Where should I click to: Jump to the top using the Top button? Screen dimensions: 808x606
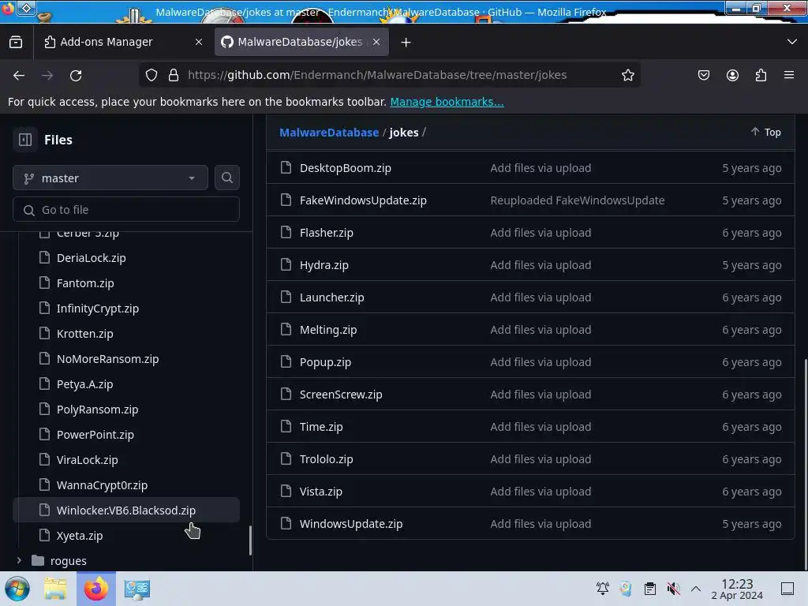[765, 133]
